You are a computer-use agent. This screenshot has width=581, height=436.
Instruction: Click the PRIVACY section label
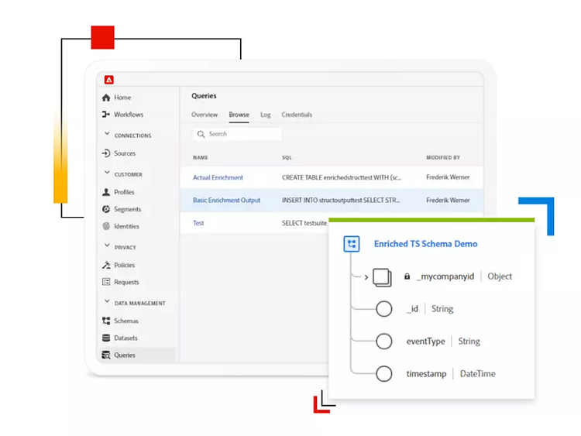[x=125, y=247]
